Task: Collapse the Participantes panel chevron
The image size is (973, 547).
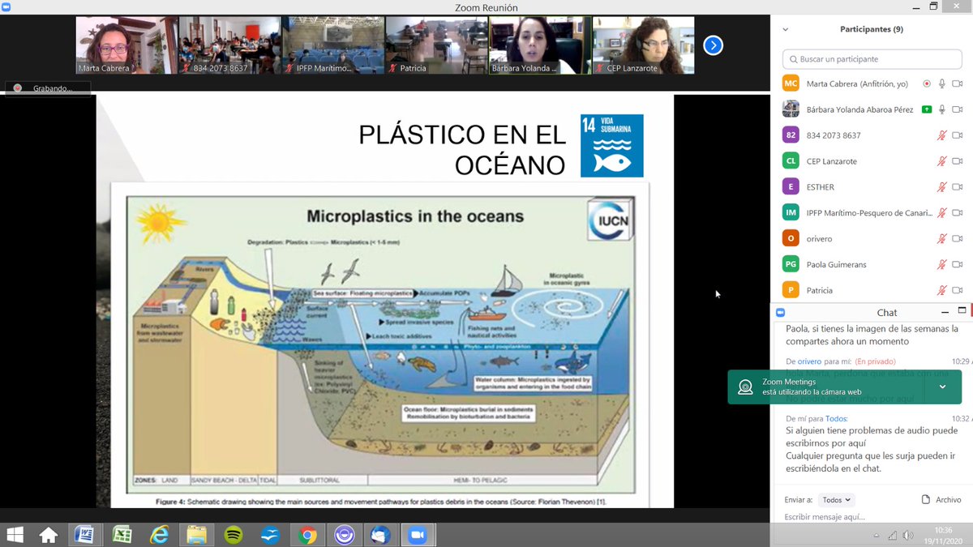Action: [785, 29]
